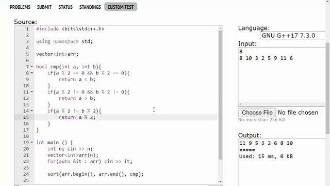The height and width of the screenshot is (186, 330).
Task: Click the source editor scroll up arrow
Action: pos(220,28)
